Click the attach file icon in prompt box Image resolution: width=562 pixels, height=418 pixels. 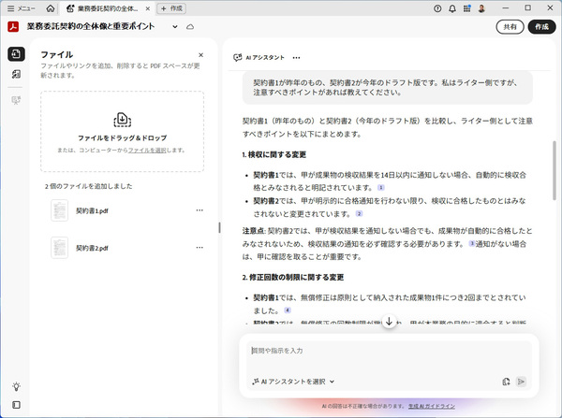pyautogui.click(x=506, y=382)
